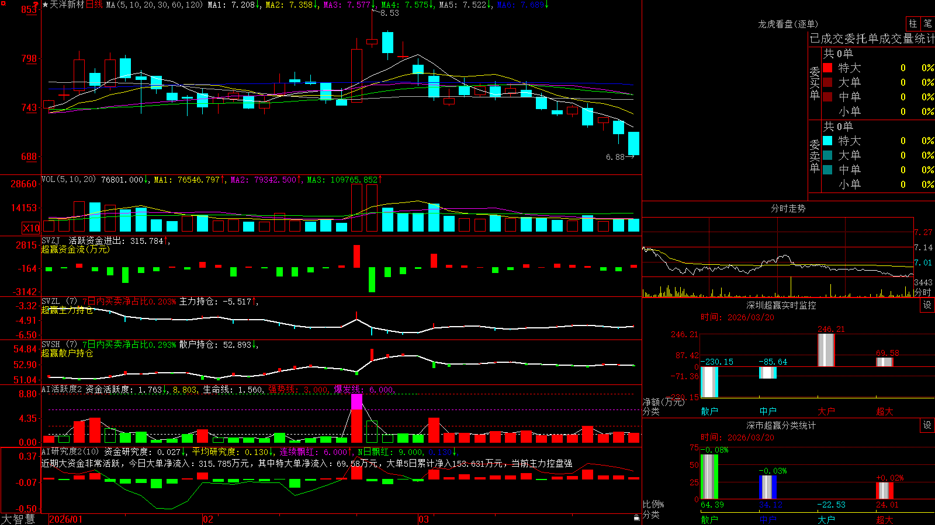Click the 委买单 section label
This screenshot has height=525, width=935.
coord(815,83)
